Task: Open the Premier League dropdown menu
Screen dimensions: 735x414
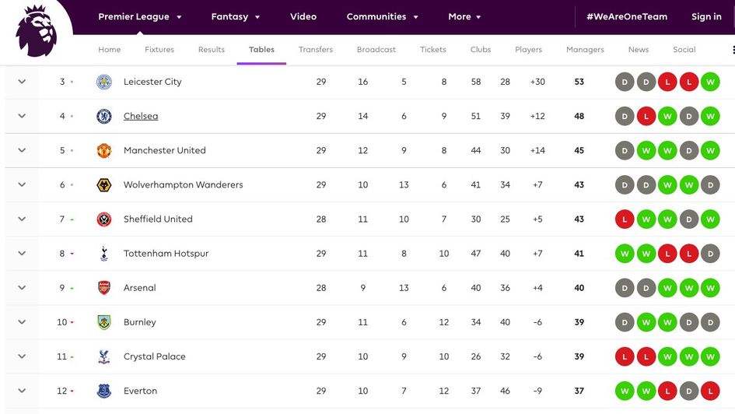Action: click(x=140, y=16)
